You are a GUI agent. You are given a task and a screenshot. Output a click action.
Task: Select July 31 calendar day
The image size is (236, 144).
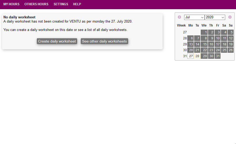coord(217,56)
